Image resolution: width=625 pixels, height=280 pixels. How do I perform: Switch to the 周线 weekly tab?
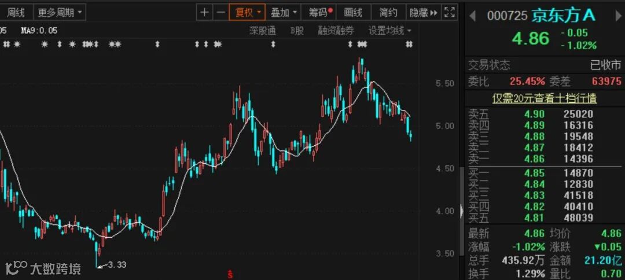tap(16, 13)
